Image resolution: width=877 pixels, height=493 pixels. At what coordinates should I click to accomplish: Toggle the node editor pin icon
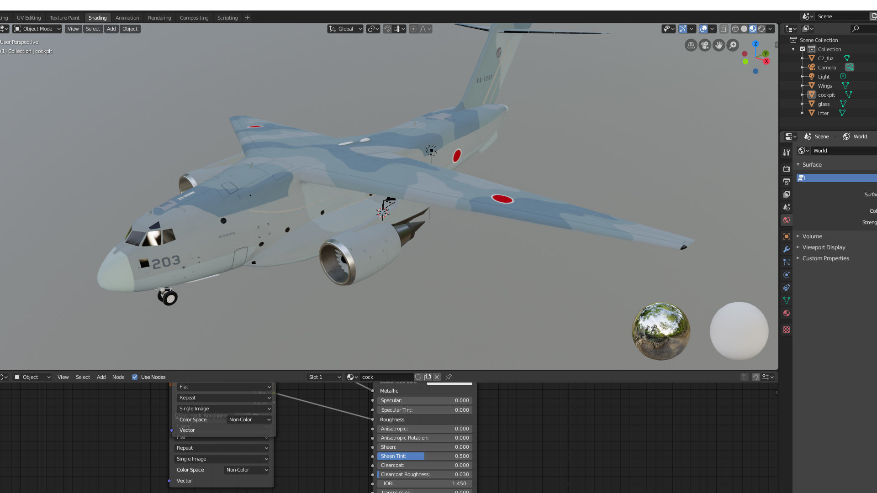point(449,377)
